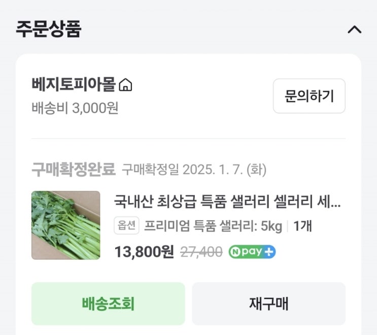The width and height of the screenshot is (377, 335).
Task: Click the crossed-out 27,400 original price
Action: tap(201, 252)
